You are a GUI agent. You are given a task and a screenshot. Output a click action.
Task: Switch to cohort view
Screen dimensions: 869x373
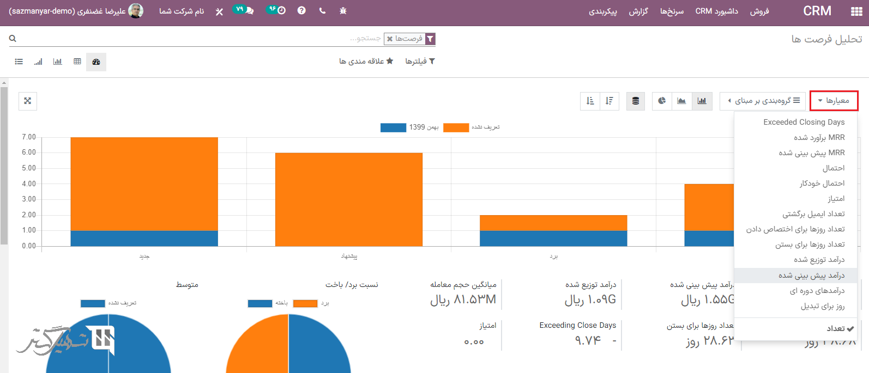point(38,62)
